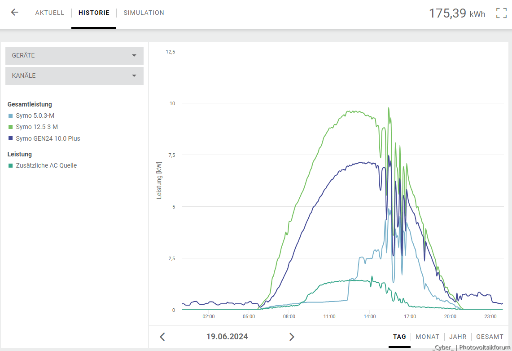Select the MONAT time range

tap(427, 337)
